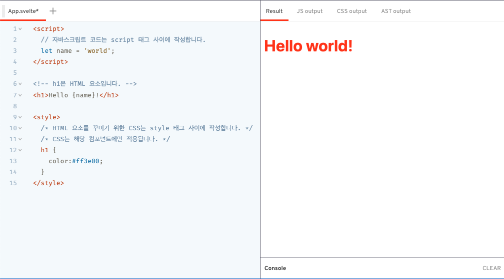The image size is (504, 279).
Task: Clear the console with CLEAR button
Action: point(491,268)
